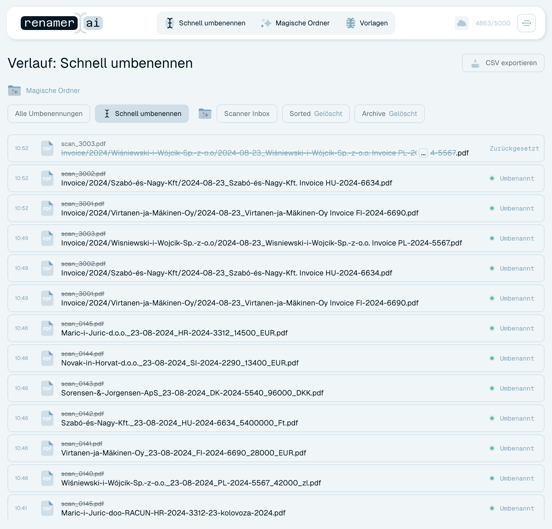Click PDF icon of Zurückgesetzt scan_3003.pdf row
Viewport: 552px width, 529px height.
point(47,148)
